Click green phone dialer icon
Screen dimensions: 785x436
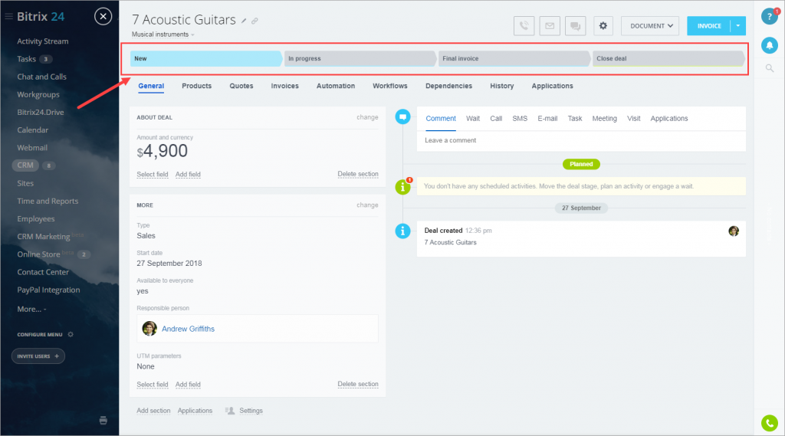point(770,423)
